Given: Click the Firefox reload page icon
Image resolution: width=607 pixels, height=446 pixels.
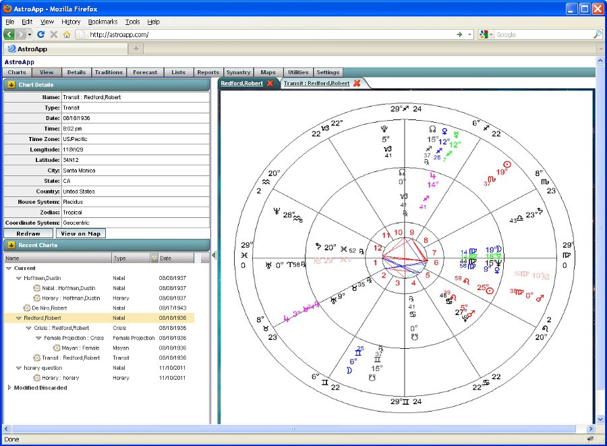Looking at the screenshot, I should tap(41, 34).
